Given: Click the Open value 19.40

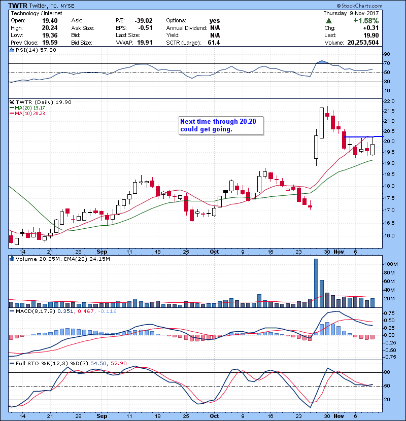Looking at the screenshot, I should pos(50,21).
